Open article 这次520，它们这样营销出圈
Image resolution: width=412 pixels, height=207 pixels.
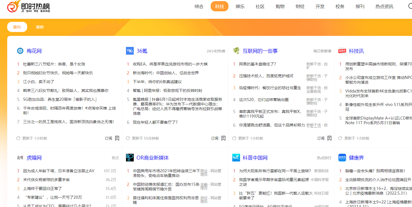click(264, 100)
